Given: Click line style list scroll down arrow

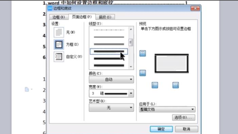Looking at the screenshot, I should pos(131,67).
